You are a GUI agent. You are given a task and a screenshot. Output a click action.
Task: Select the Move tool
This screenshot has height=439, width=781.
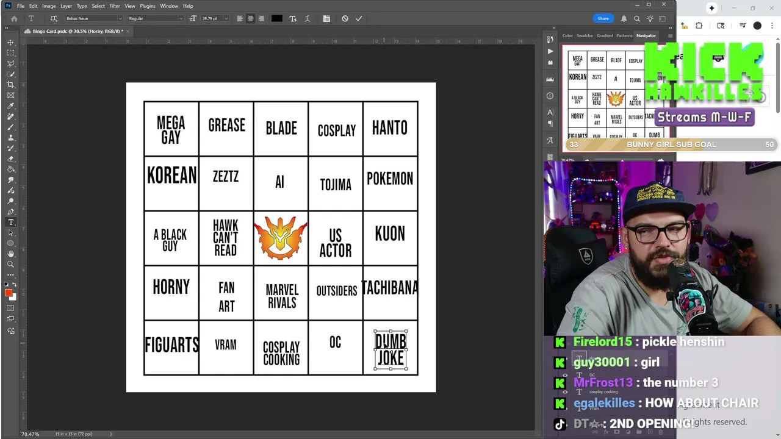coord(11,43)
